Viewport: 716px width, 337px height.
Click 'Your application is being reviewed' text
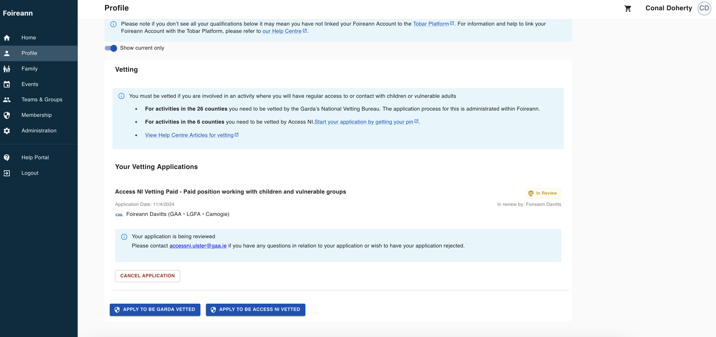tap(173, 236)
